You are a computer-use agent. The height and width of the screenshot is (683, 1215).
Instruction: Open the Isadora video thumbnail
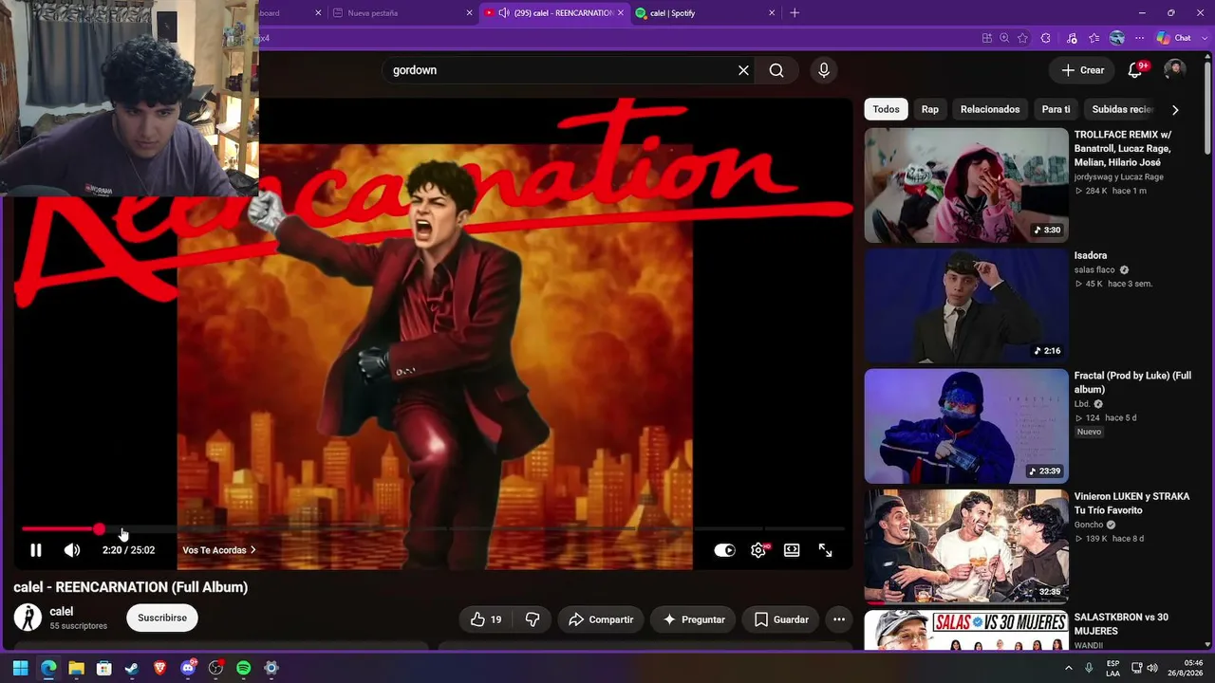(x=966, y=305)
